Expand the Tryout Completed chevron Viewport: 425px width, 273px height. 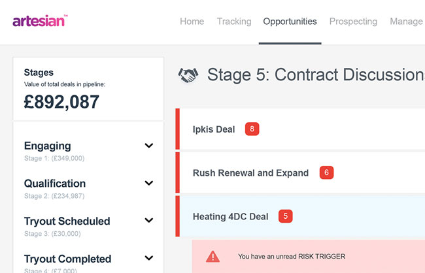click(x=149, y=259)
